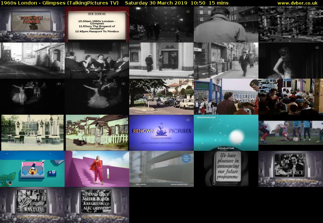
Task: Select thumbnail showing man's back in coat
Action: tap(226, 24)
